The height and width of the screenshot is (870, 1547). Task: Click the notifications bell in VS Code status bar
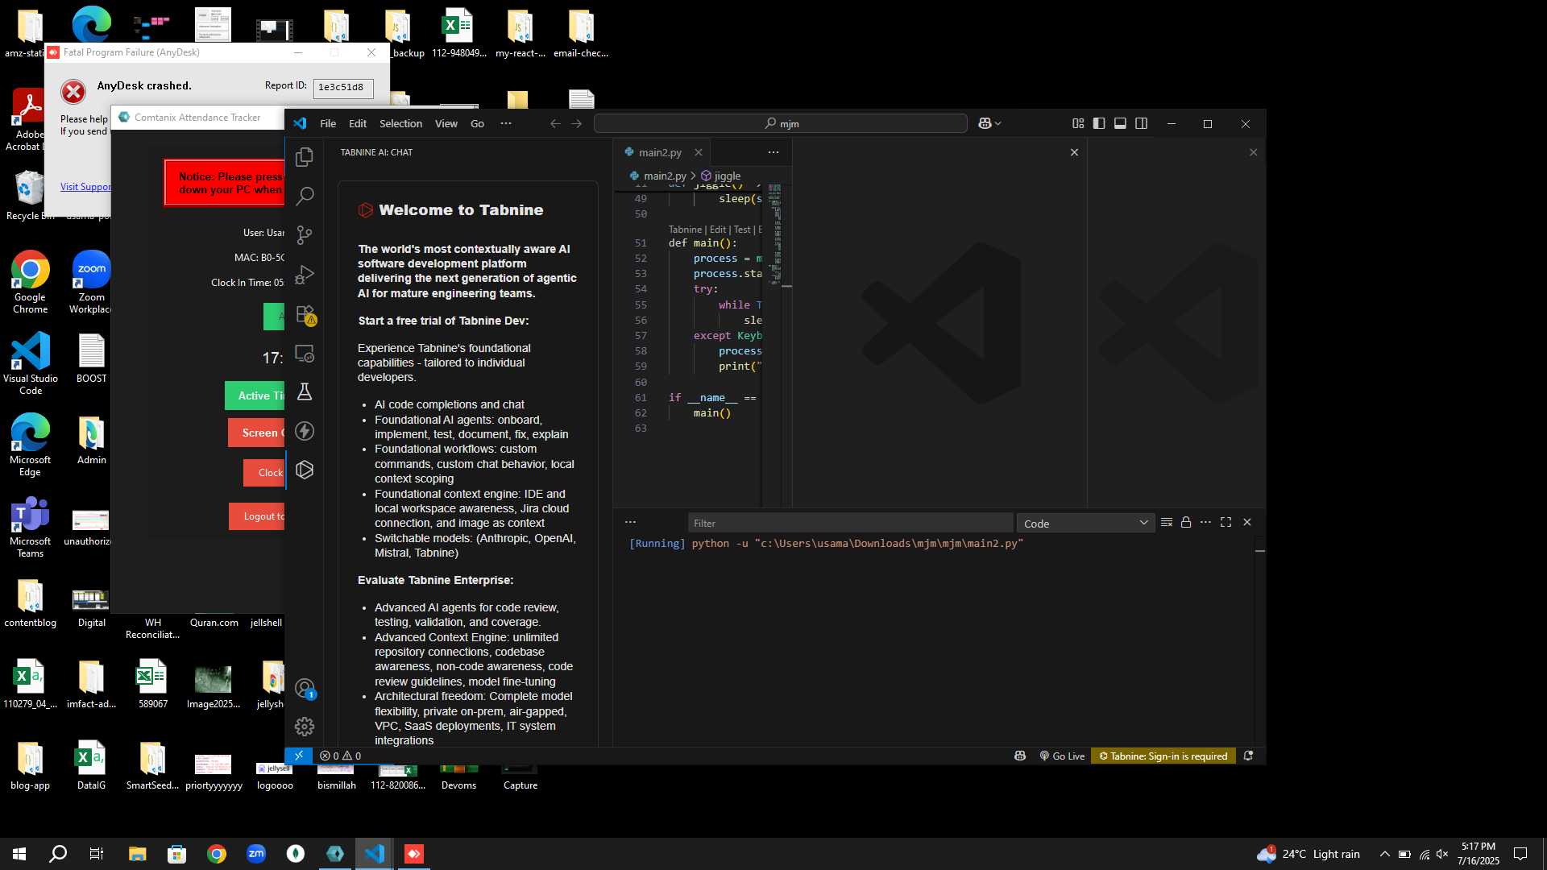coord(1248,756)
